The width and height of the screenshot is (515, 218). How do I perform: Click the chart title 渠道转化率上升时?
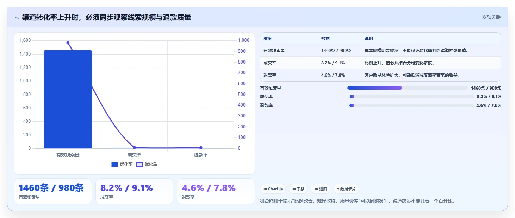[x=106, y=17]
